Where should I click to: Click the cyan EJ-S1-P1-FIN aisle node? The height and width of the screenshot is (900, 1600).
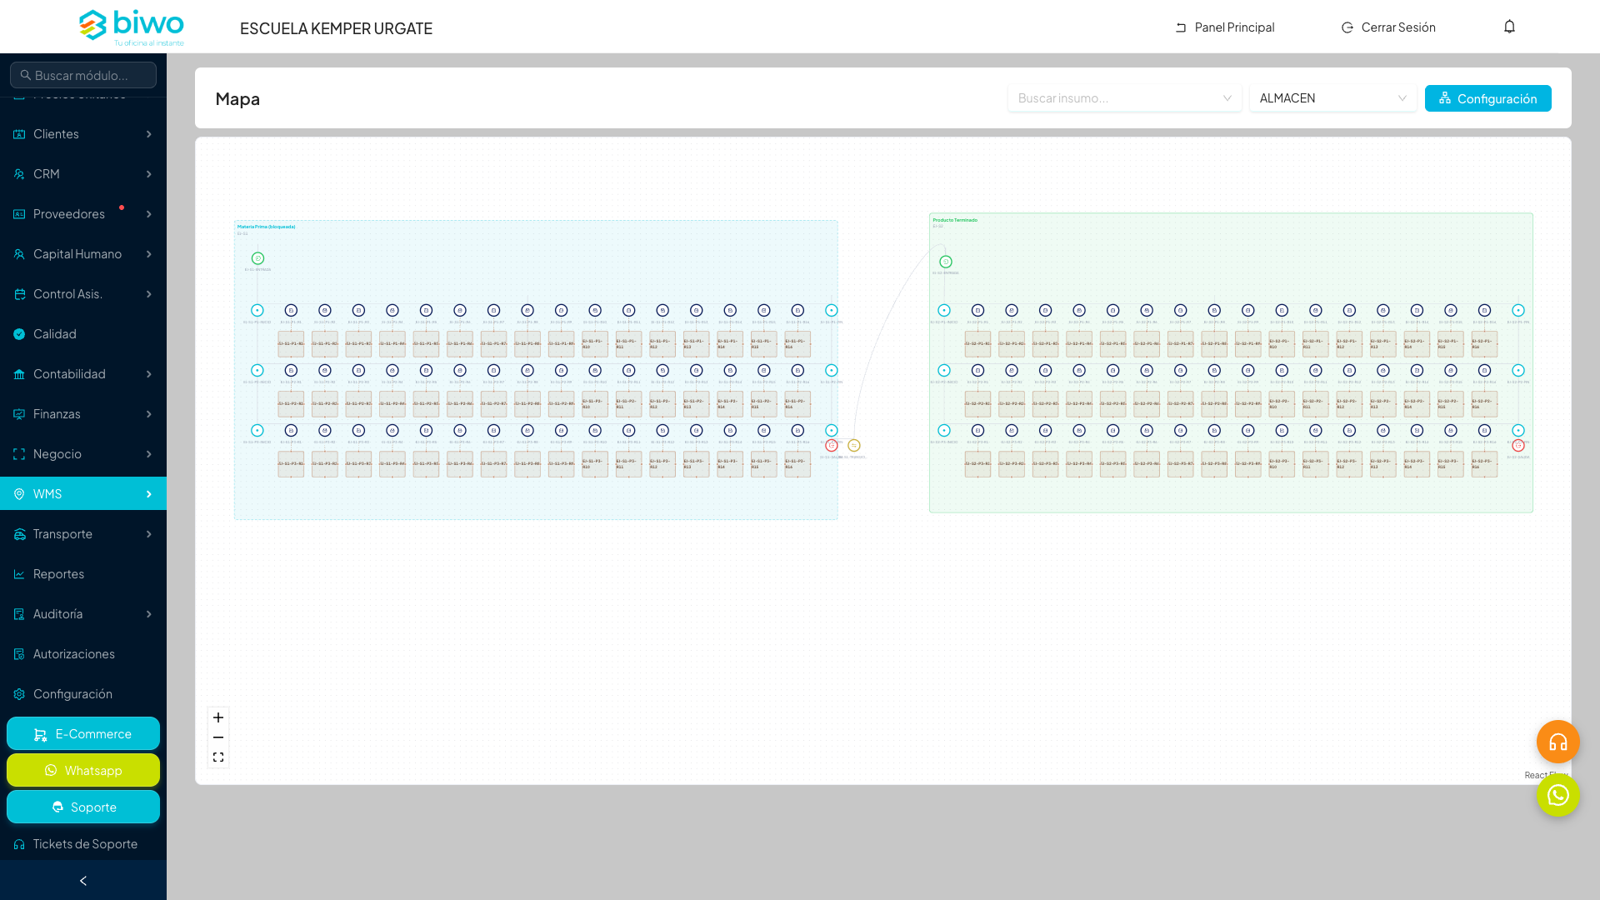(x=832, y=310)
